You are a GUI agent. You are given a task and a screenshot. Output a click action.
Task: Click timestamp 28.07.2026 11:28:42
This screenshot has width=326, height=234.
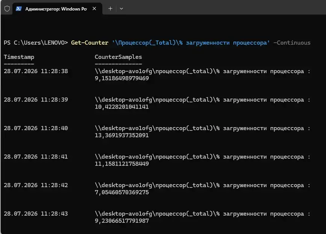tap(36, 185)
